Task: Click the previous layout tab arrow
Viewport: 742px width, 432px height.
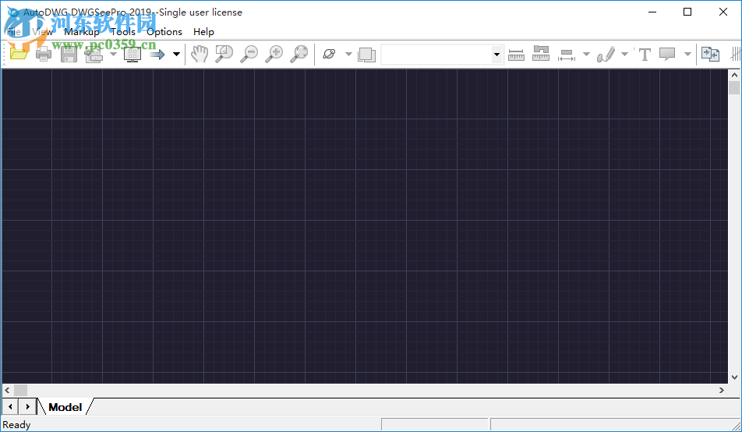Action: click(x=10, y=406)
